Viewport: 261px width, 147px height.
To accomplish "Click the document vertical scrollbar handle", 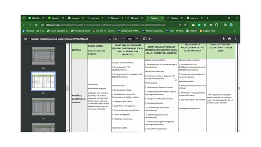I will click(x=239, y=88).
